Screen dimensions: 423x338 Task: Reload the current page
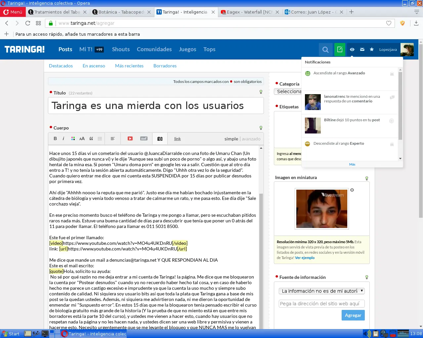(x=28, y=23)
